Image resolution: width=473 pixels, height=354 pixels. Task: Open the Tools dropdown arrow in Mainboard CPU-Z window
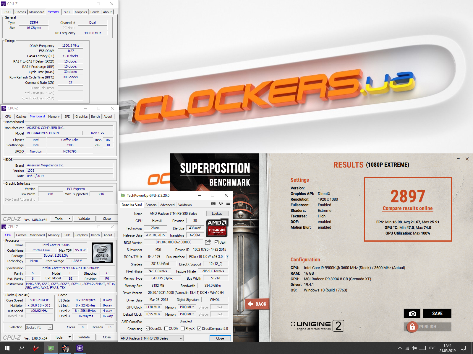coord(69,219)
